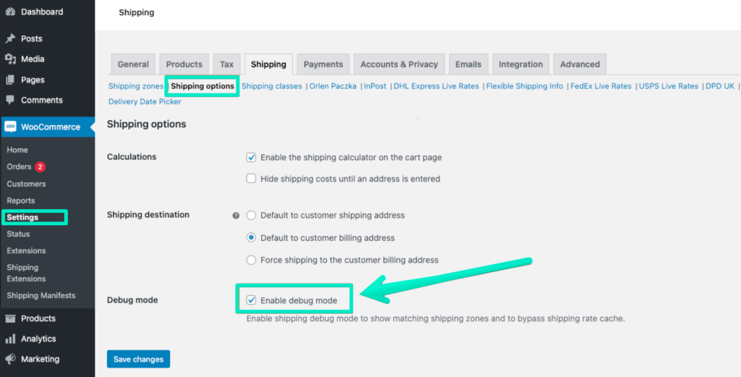Click the Dashboard gauge icon
This screenshot has width=741, height=377.
pyautogui.click(x=10, y=12)
